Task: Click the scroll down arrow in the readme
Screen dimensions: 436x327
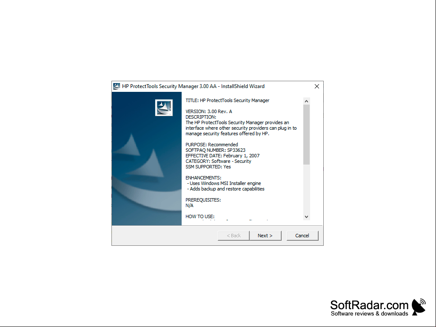Action: coord(306,216)
